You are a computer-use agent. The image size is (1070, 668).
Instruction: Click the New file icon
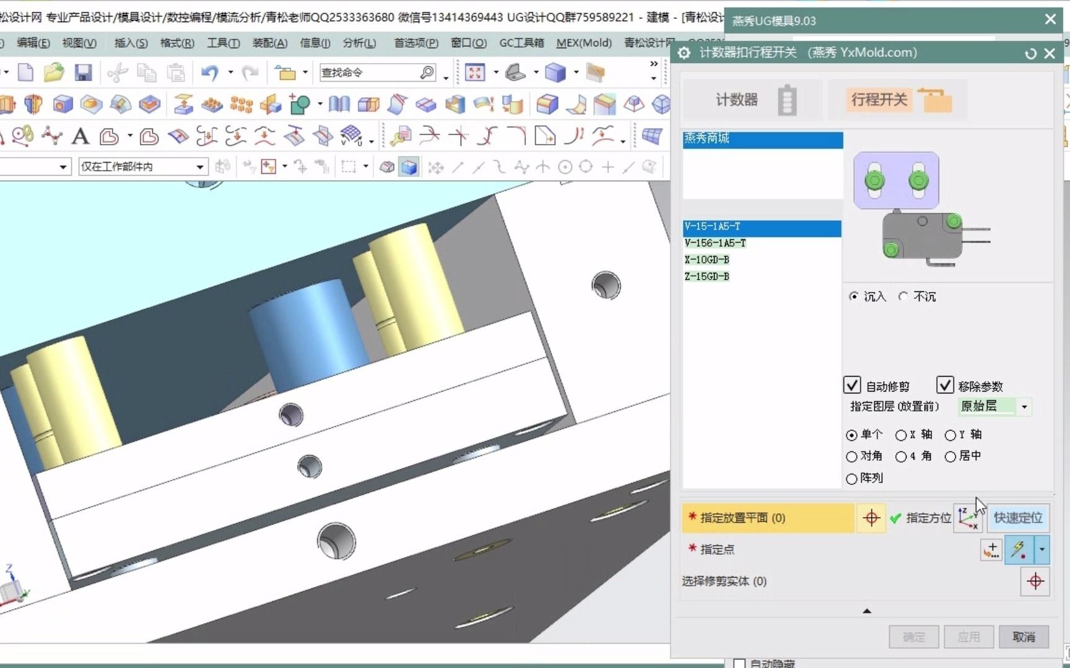tap(25, 73)
